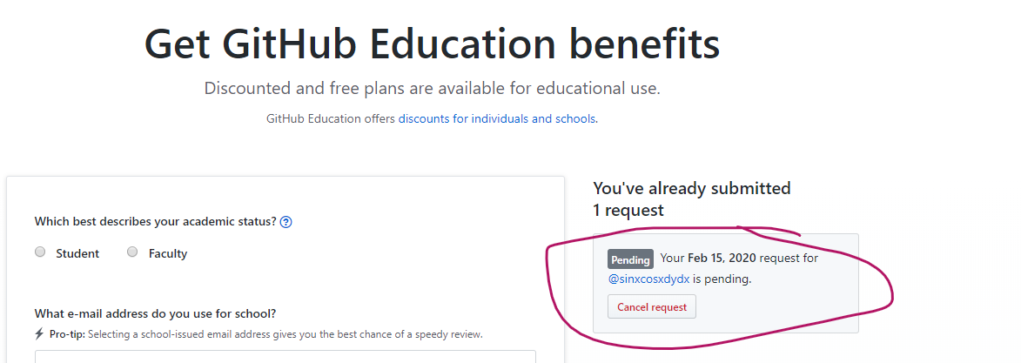The height and width of the screenshot is (363, 1021).
Task: Select the Faculty radio button
Action: tap(132, 252)
